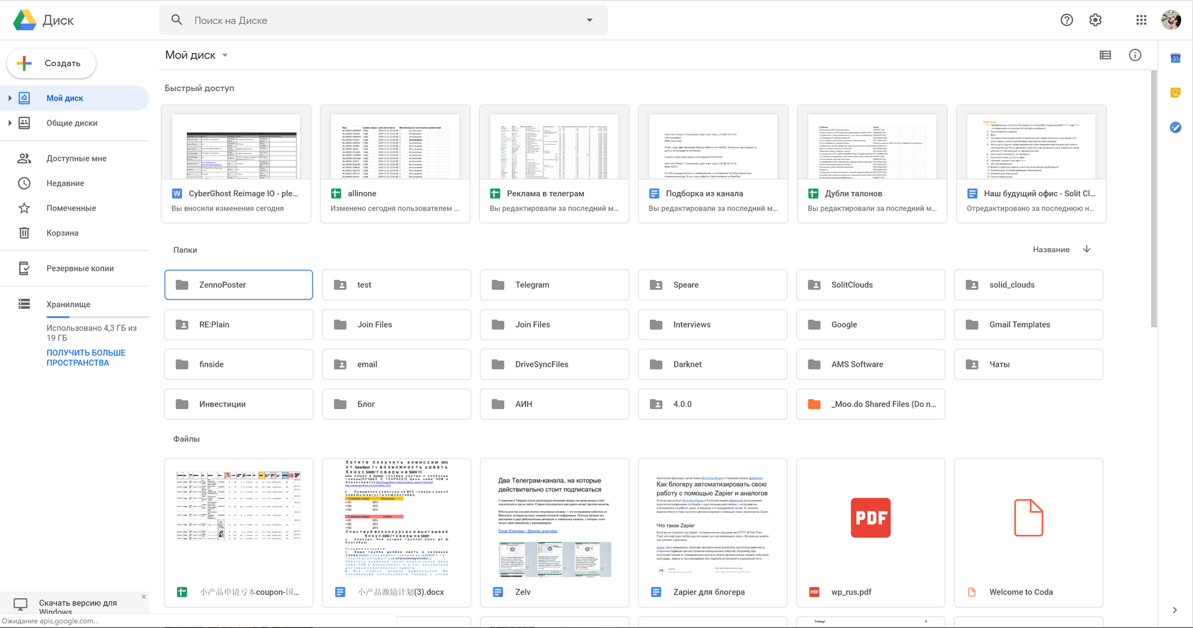Screen dimensions: 1193x628
Task: Open the Корзина section
Action: (62, 233)
